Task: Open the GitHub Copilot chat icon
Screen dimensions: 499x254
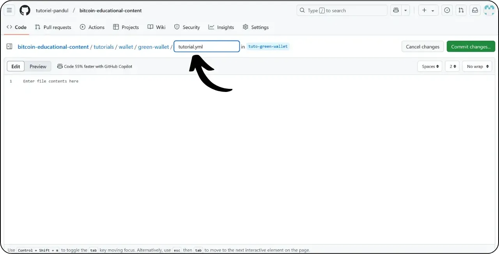Action: tap(395, 10)
